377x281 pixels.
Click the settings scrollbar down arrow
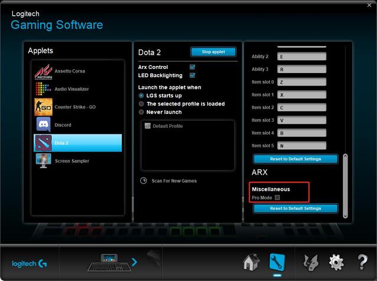click(345, 216)
